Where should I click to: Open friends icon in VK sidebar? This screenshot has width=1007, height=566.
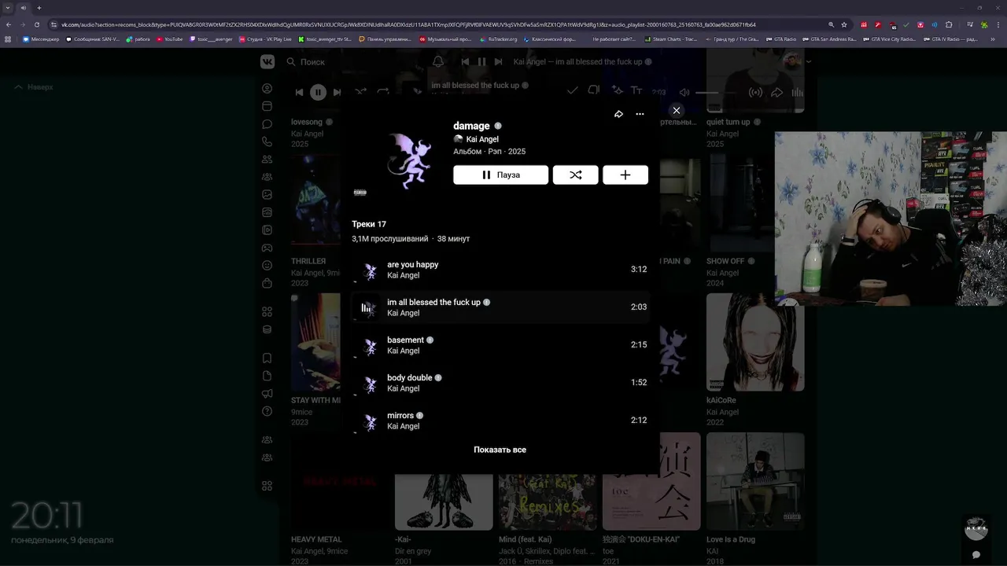coord(267,160)
